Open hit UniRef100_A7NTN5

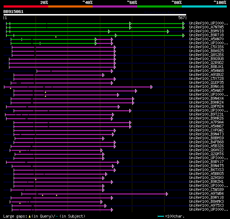pyautogui.click(x=206, y=27)
